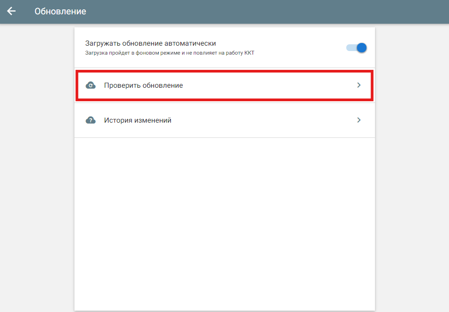Go back using the arrow icon
Viewport: 449px width, 312px height.
12,11
